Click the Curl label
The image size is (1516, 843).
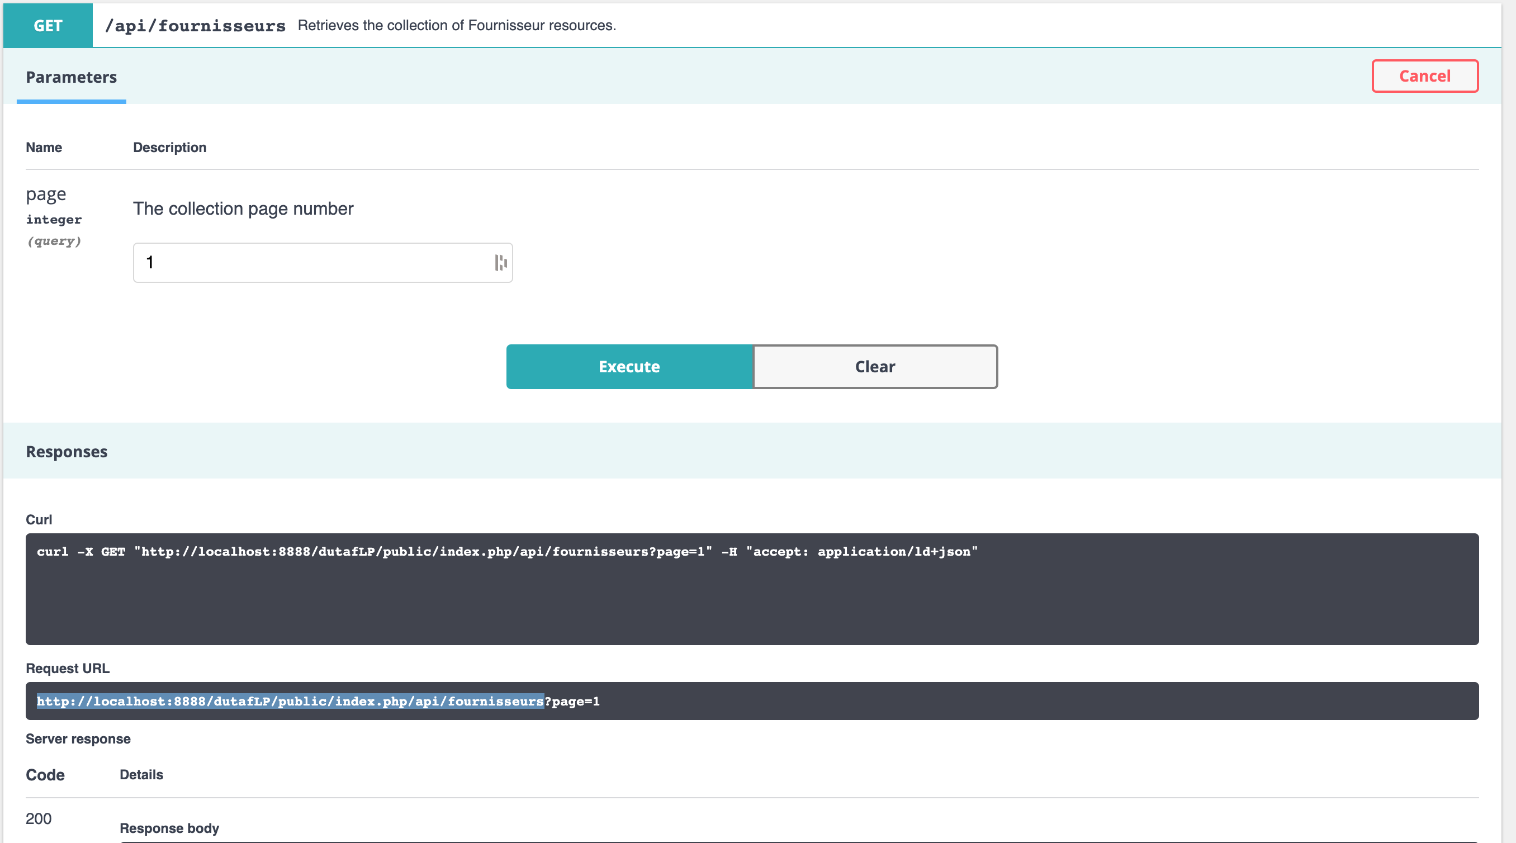(39, 520)
